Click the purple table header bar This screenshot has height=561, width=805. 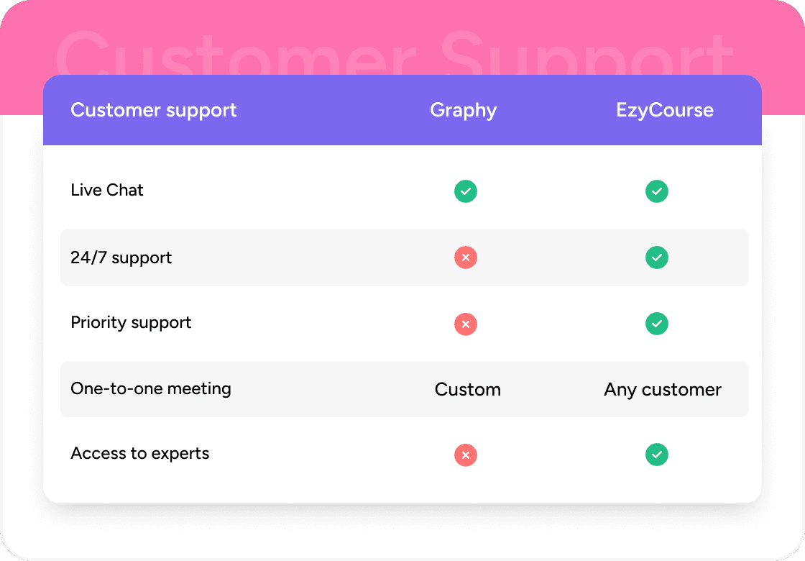click(323, 129)
